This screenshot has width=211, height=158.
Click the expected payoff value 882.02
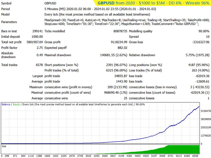(122, 48)
